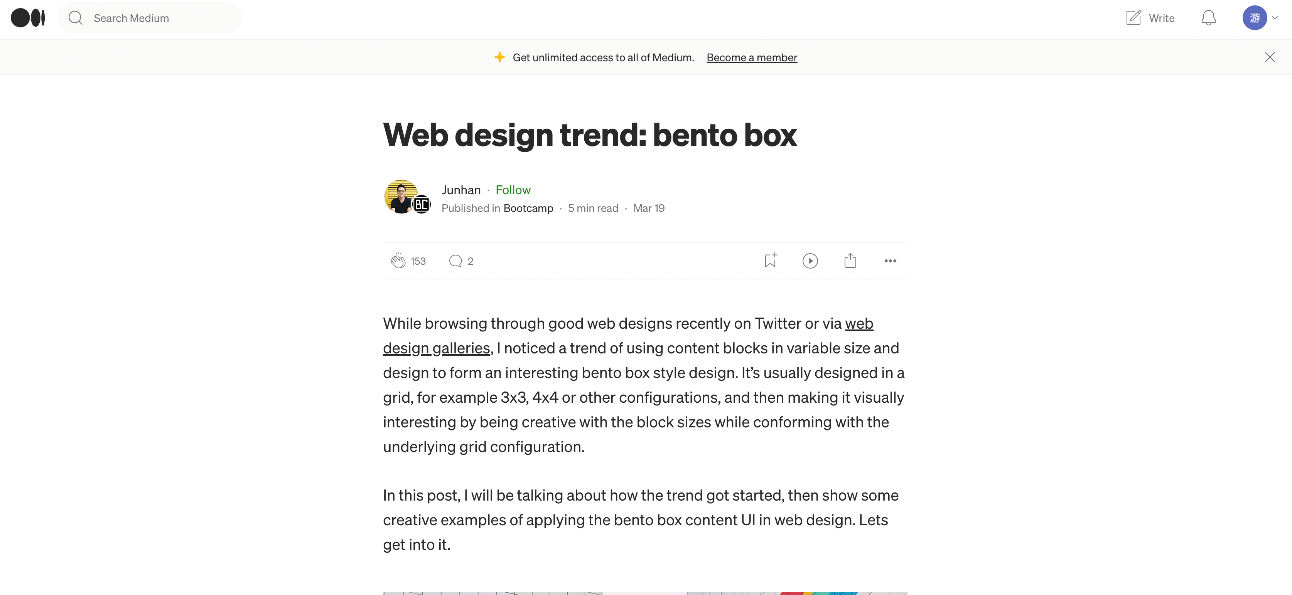Image resolution: width=1292 pixels, height=595 pixels.
Task: Open Junhan's author name link
Action: pyautogui.click(x=461, y=190)
